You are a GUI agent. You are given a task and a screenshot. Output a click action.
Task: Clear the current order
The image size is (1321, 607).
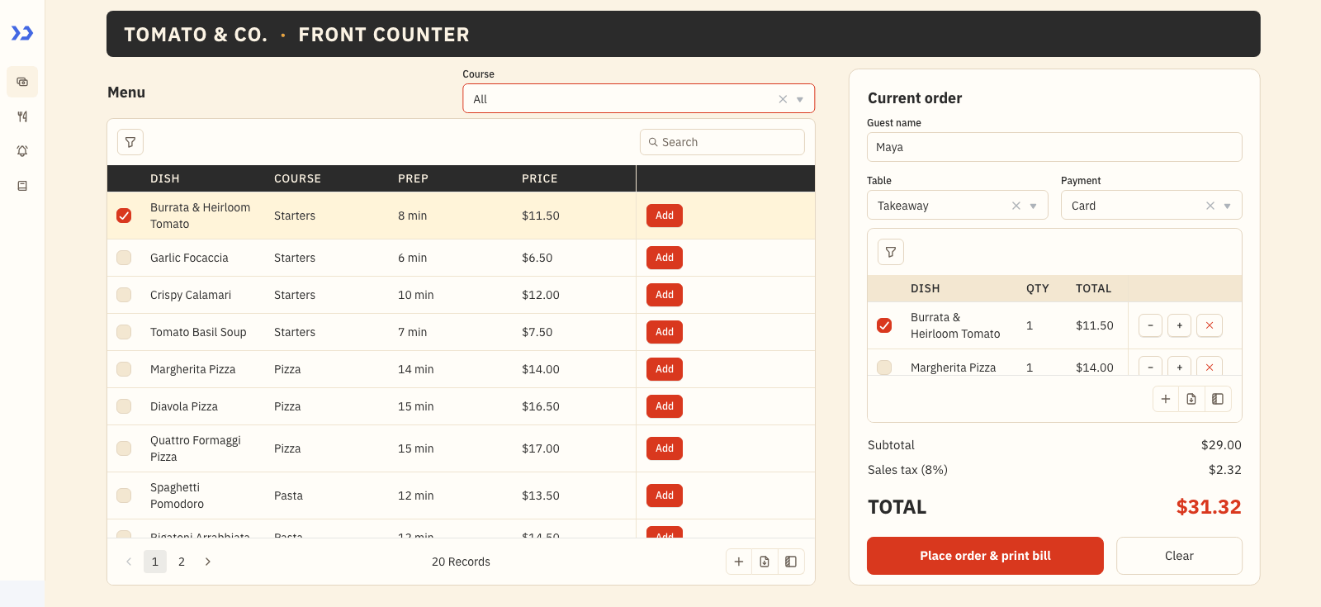1179,556
